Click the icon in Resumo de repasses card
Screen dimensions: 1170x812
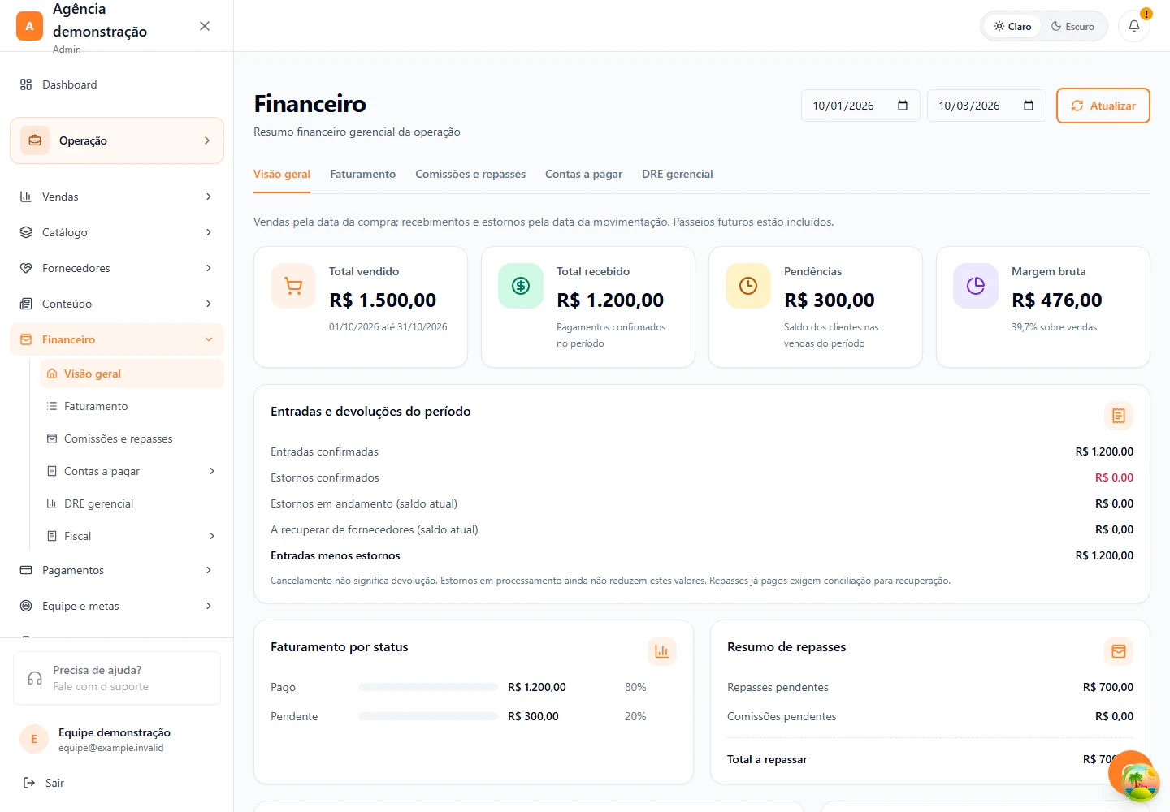[x=1119, y=651]
